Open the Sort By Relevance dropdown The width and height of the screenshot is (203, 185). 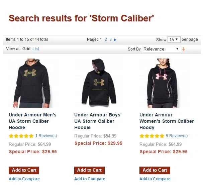pyautogui.click(x=162, y=49)
